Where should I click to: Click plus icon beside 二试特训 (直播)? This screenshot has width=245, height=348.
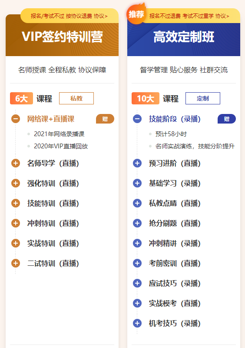16,264
